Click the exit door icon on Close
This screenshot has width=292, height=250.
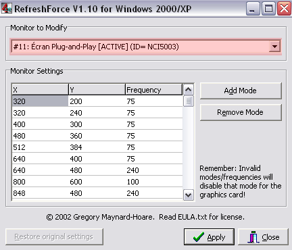[253, 237]
